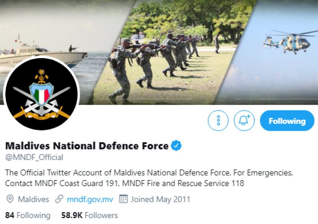Screen dimensions: 318x224
Task: Click the chain link icon
Action: [x=59, y=199]
